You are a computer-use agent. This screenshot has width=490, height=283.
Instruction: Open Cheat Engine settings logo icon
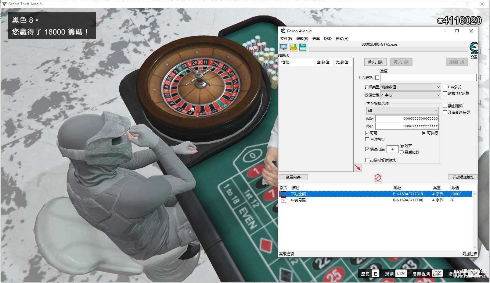474,48
